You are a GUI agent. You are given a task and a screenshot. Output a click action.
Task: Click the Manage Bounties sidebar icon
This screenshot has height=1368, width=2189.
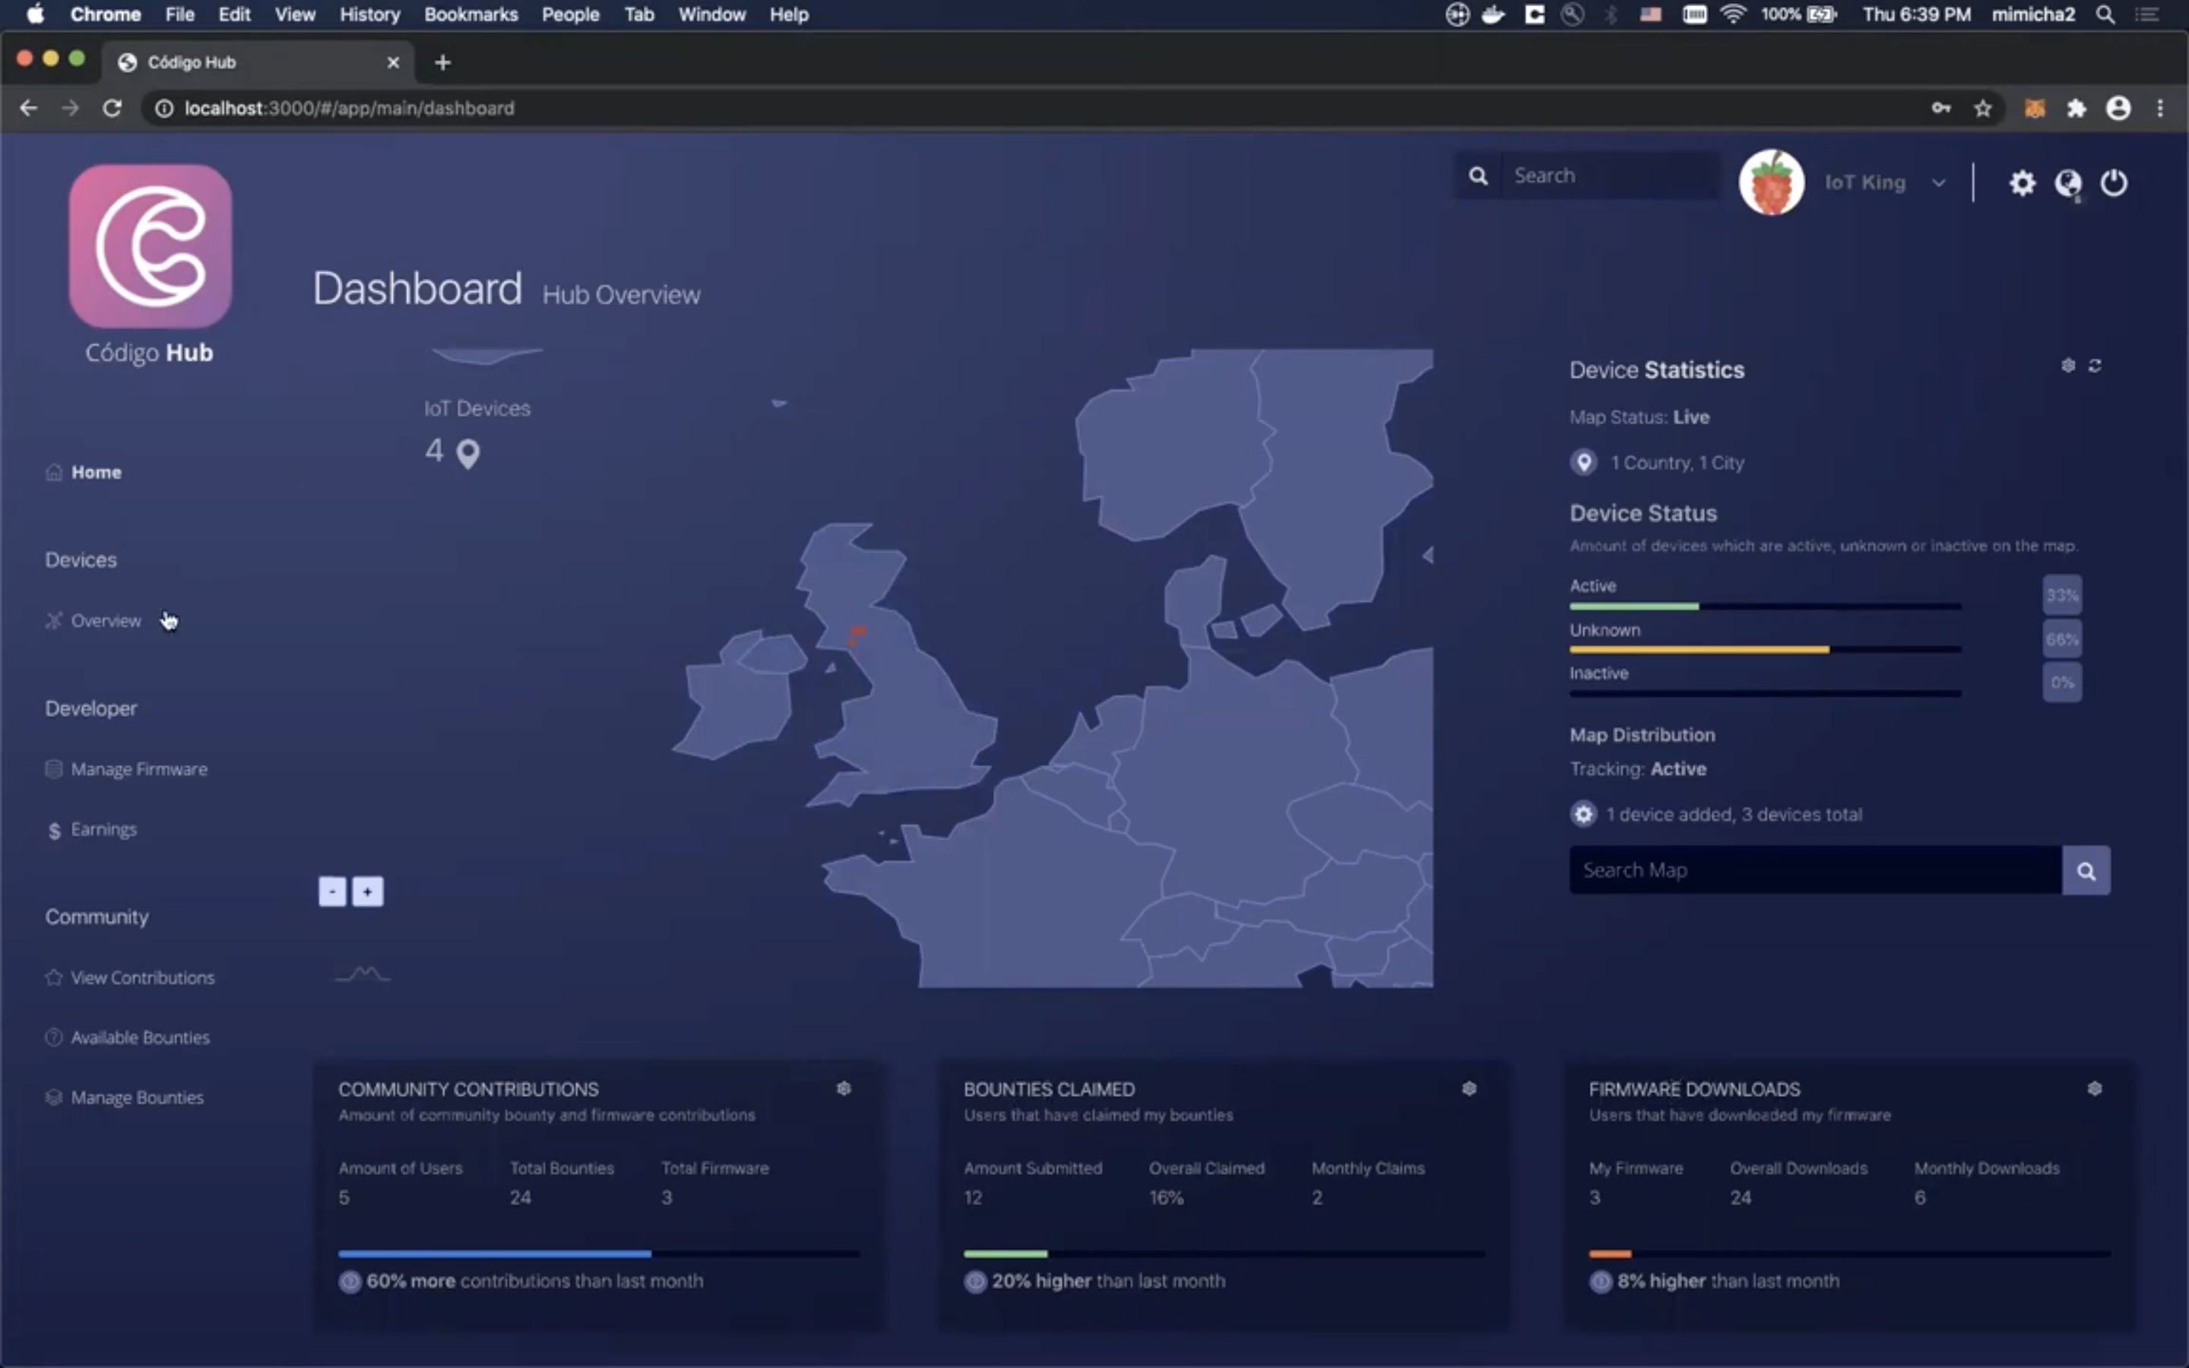(52, 1097)
